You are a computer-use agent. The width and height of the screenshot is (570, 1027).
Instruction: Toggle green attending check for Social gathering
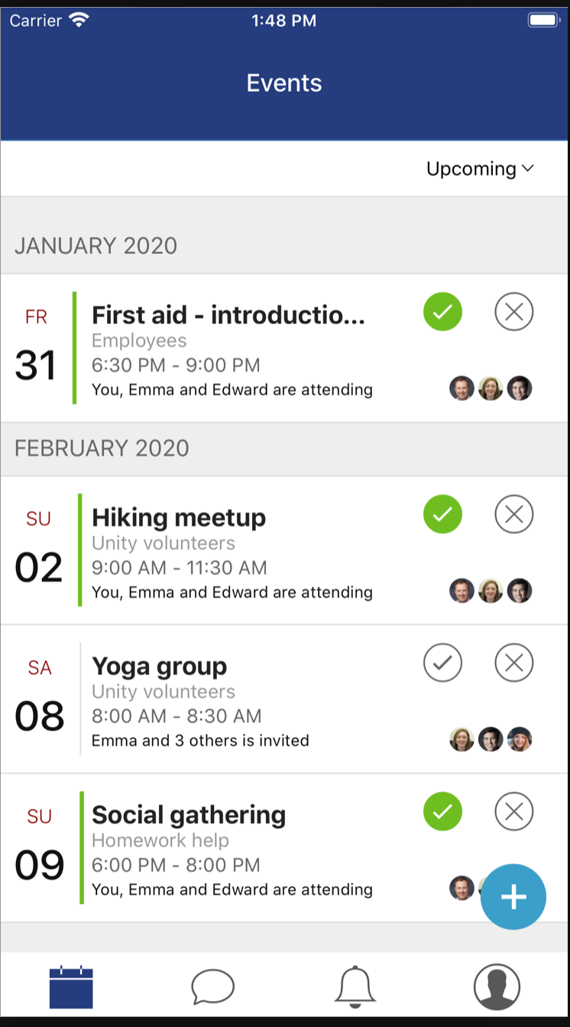click(443, 811)
